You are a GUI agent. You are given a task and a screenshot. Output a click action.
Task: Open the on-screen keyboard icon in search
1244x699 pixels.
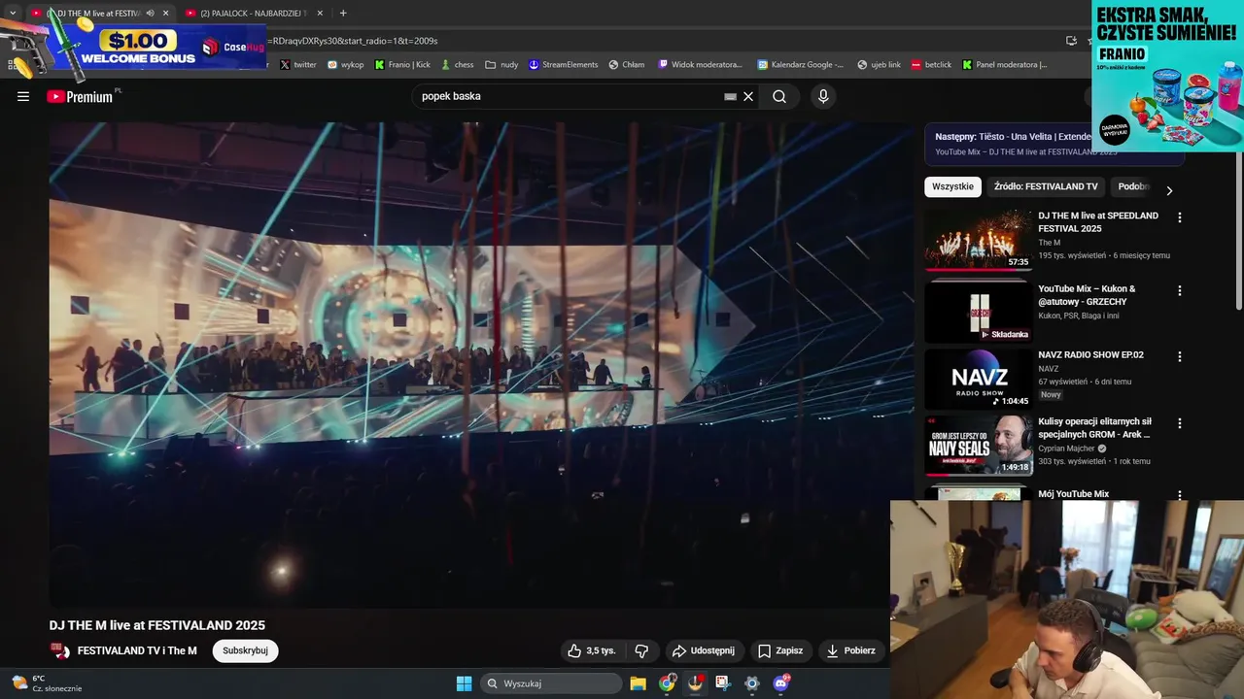click(730, 96)
